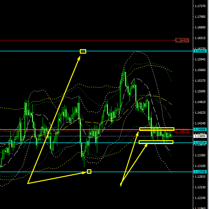Viewport: 209px width, 209px height.
Task: Click the 1.16800 value on the price axis
Action: pos(201,27)
